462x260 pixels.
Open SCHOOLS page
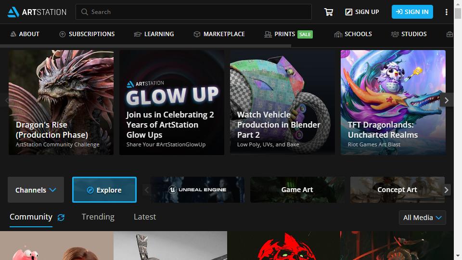pyautogui.click(x=353, y=34)
